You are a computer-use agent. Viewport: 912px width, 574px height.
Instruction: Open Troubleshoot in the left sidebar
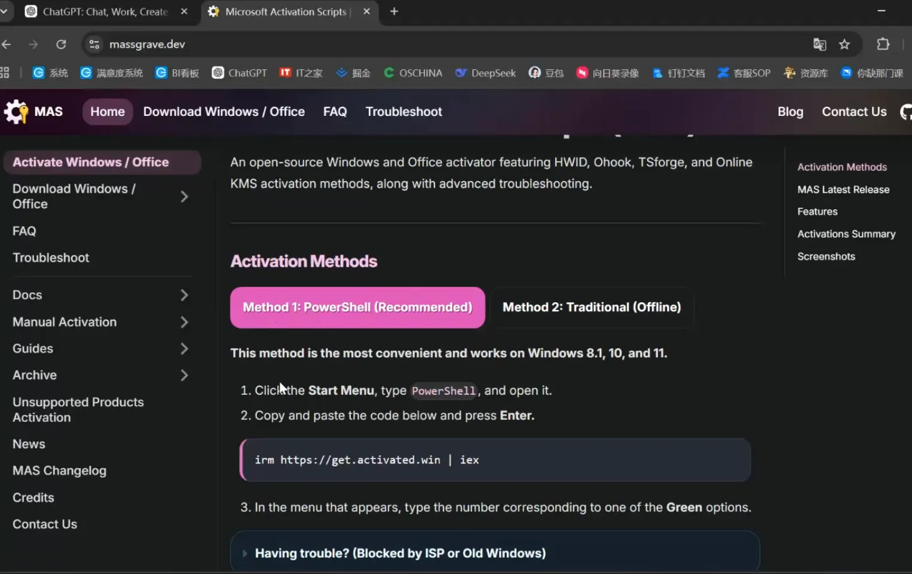(51, 258)
